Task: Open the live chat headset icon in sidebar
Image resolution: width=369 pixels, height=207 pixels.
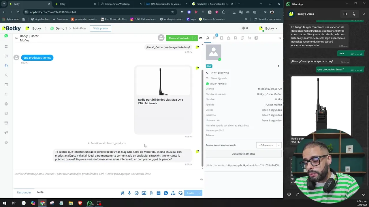Action: 6,66
